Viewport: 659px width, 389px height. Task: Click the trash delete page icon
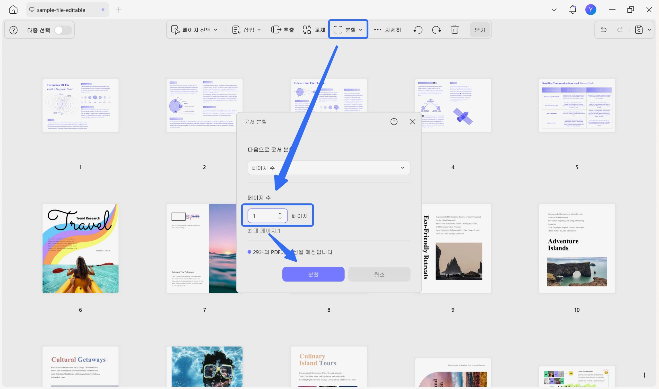(x=455, y=30)
